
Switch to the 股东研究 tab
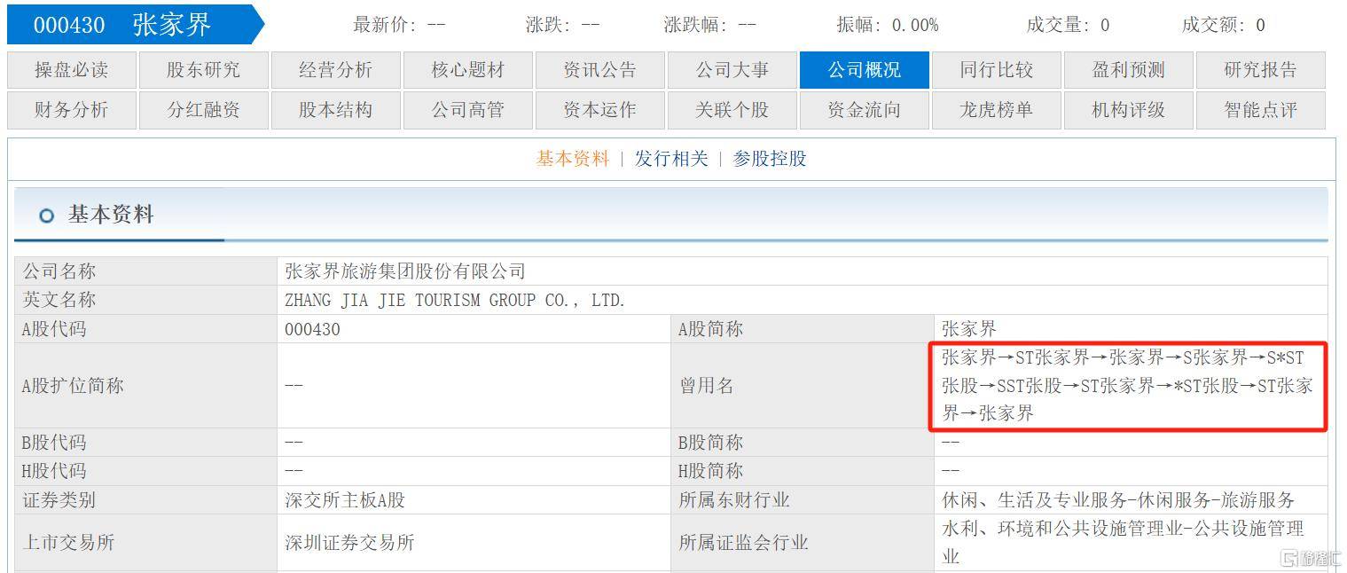204,70
